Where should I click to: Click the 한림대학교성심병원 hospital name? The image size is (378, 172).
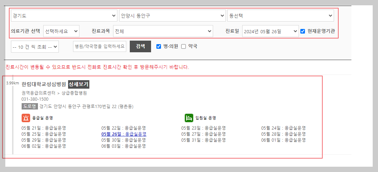coord(44,84)
